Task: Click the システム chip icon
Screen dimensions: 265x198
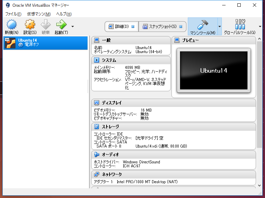Action: click(x=96, y=60)
